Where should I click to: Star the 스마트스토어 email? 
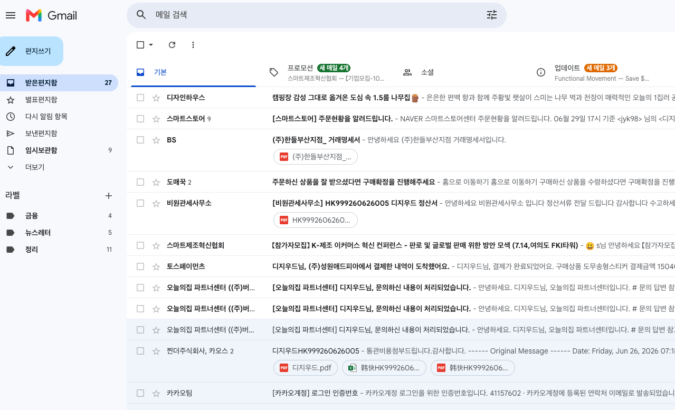tap(156, 119)
